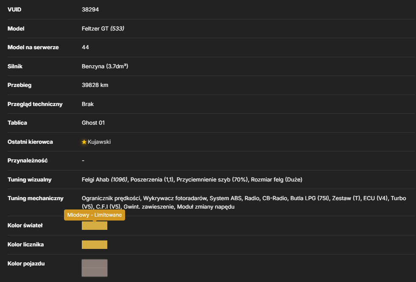Click the Tablica row label

tap(17, 123)
